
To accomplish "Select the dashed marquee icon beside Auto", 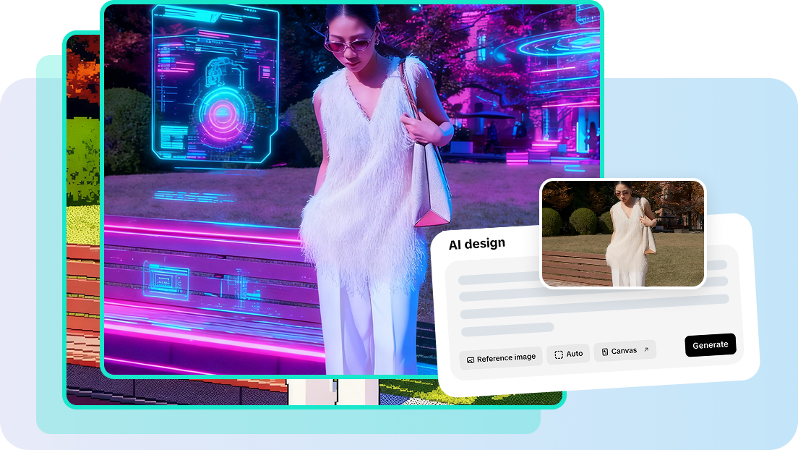I will (x=559, y=353).
